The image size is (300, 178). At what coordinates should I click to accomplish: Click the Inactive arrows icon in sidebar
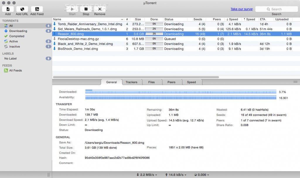click(6, 47)
